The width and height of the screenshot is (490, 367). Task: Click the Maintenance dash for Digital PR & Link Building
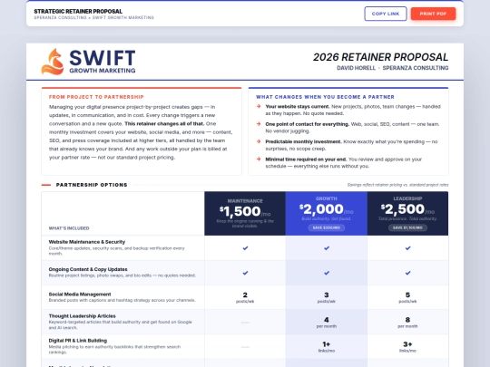(245, 347)
